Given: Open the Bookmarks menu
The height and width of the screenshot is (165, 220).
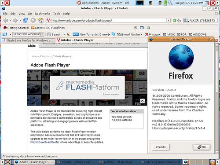Looking at the screenshot, I should 42,14.
